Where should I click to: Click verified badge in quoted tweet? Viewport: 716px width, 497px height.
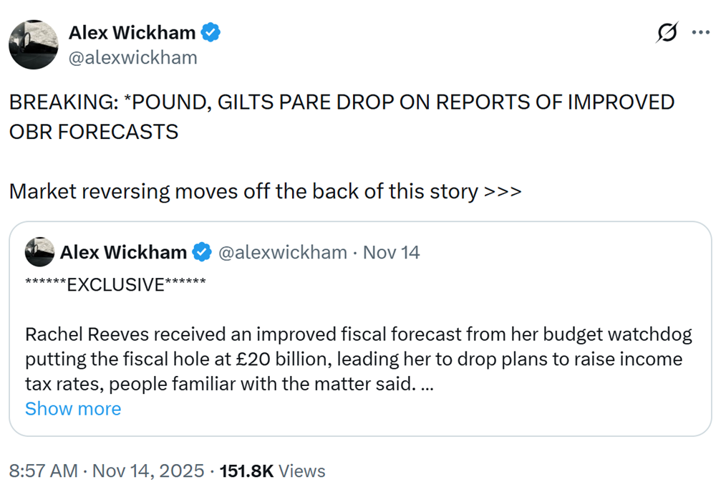pyautogui.click(x=203, y=252)
